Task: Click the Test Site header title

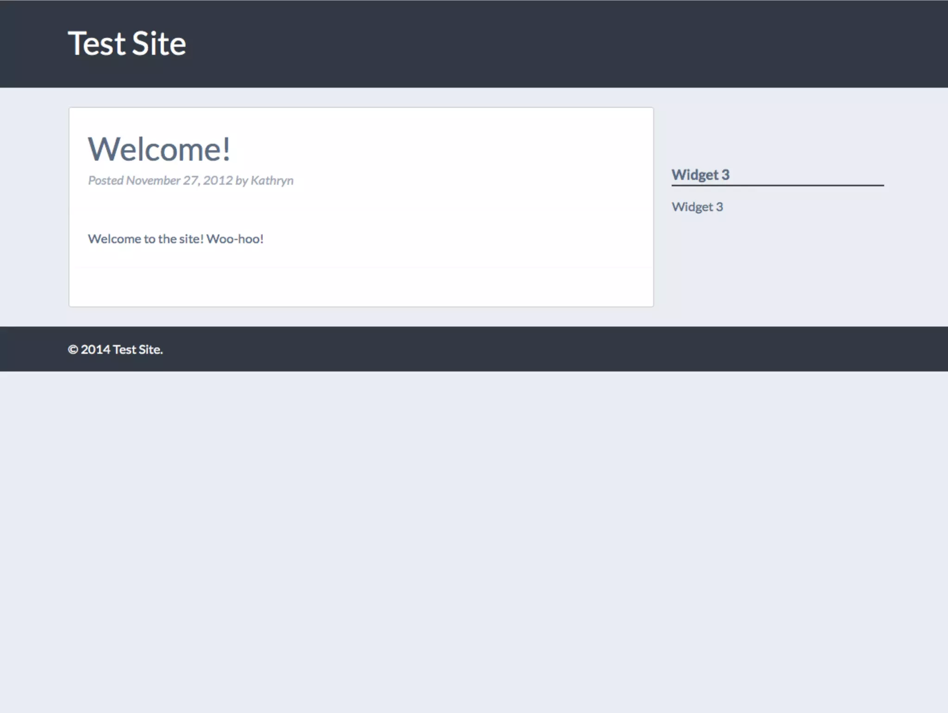Action: pyautogui.click(x=127, y=43)
